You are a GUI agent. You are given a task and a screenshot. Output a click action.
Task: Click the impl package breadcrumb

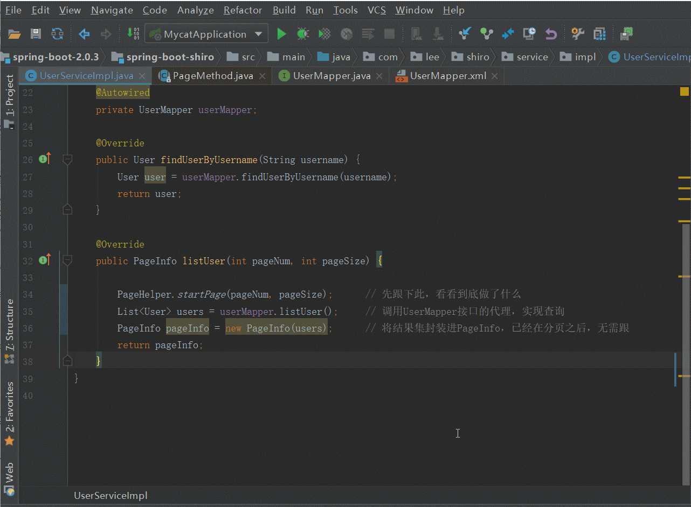(x=579, y=57)
